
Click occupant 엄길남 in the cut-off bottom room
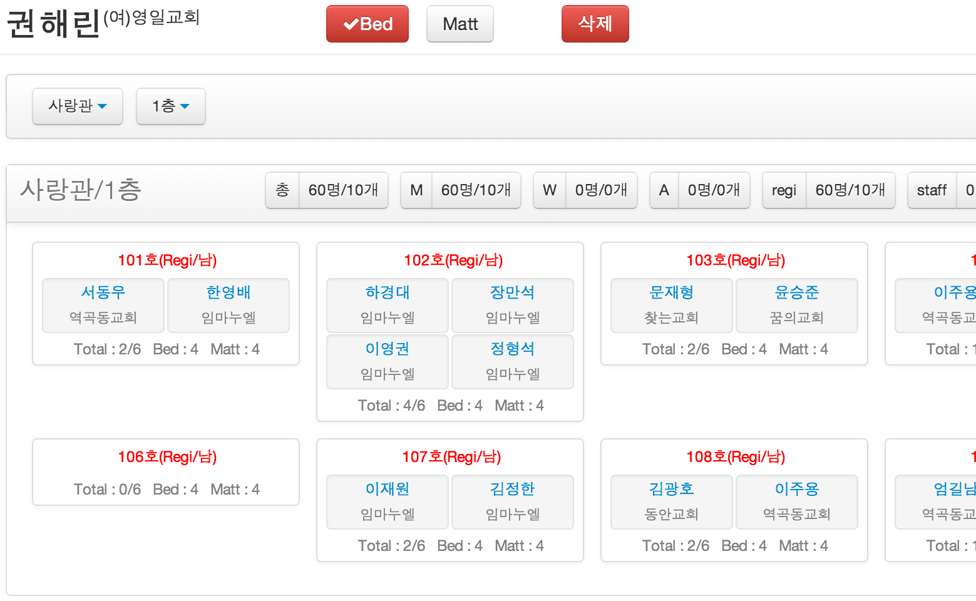[955, 489]
